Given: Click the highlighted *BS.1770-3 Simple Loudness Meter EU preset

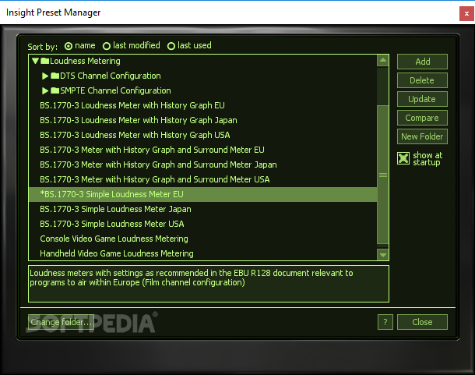Looking at the screenshot, I should [x=202, y=194].
